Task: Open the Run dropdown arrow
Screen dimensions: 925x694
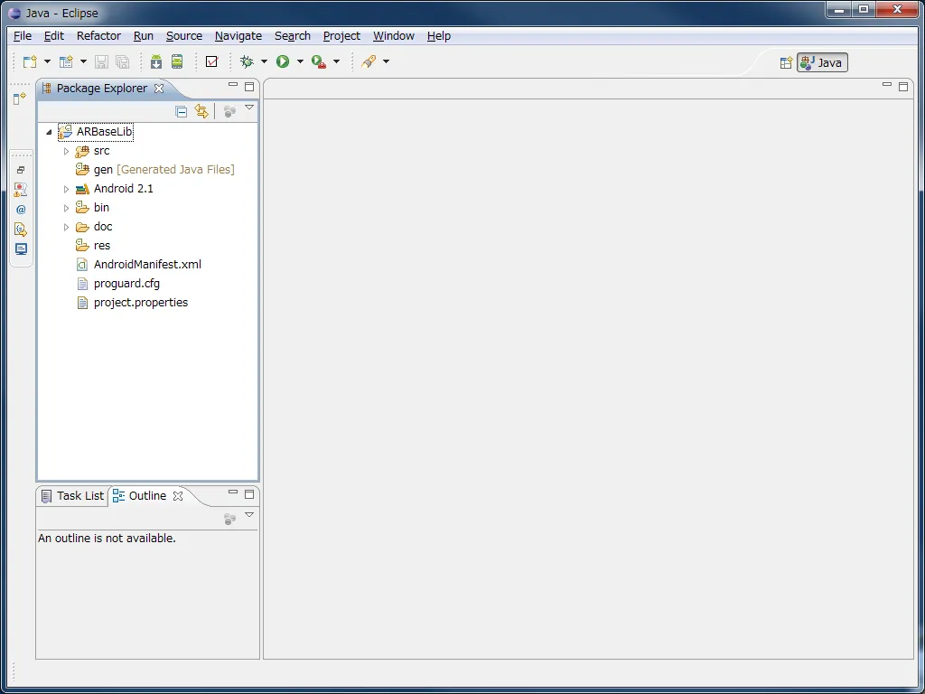Action: pos(300,61)
